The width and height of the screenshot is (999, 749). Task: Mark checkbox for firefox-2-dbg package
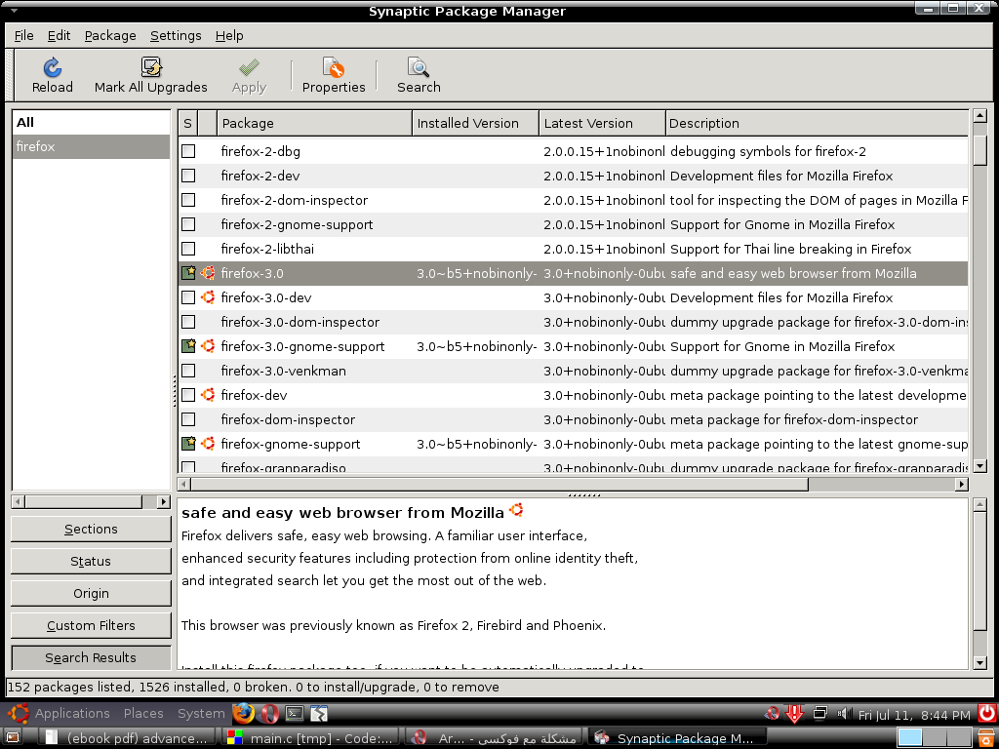coord(188,151)
